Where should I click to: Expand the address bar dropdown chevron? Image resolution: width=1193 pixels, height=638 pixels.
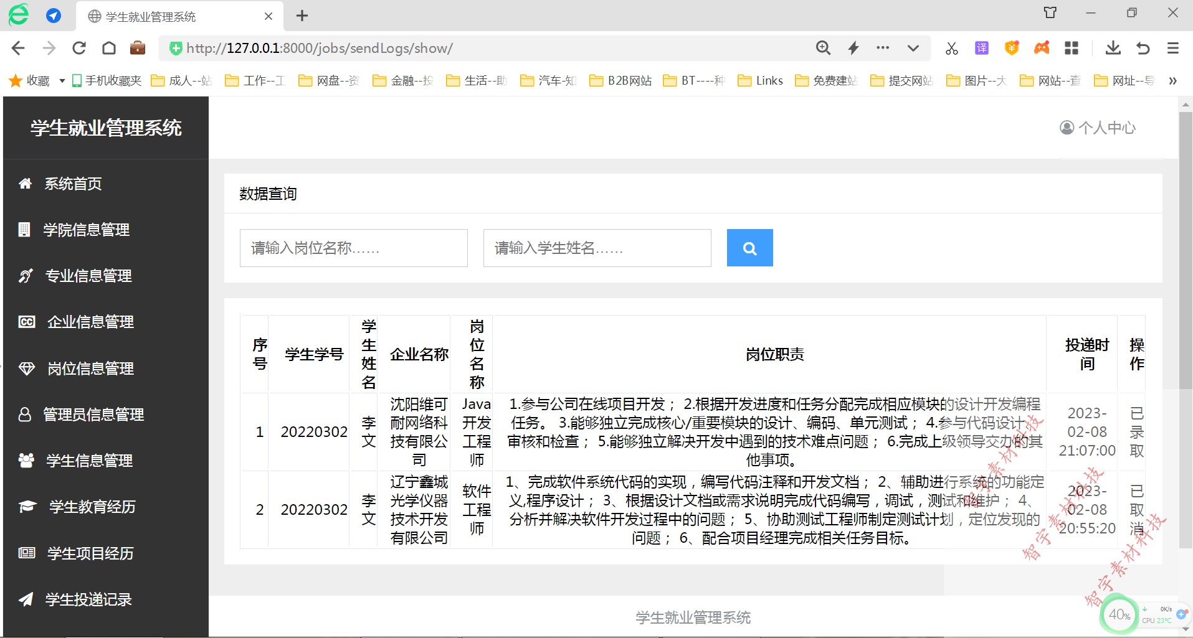pyautogui.click(x=913, y=48)
